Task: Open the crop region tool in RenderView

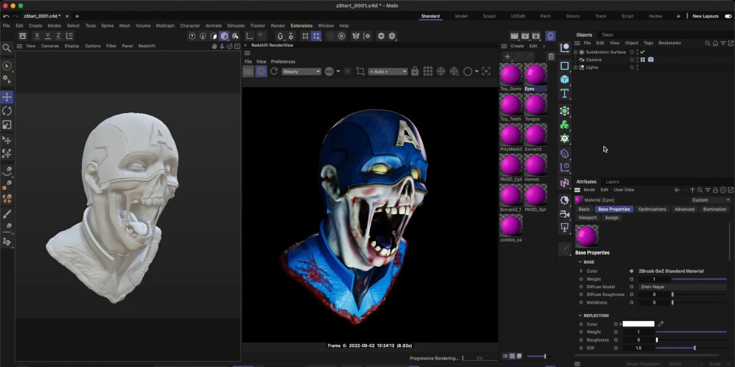Action: [x=361, y=71]
